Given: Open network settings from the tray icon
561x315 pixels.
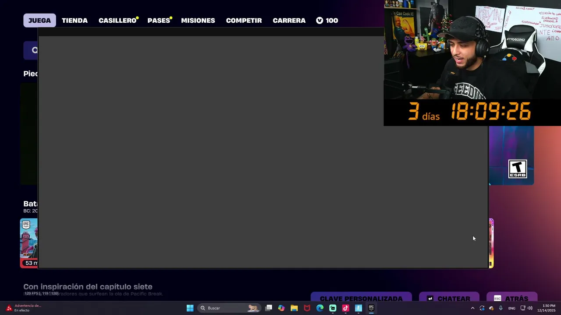Looking at the screenshot, I should (x=523, y=308).
